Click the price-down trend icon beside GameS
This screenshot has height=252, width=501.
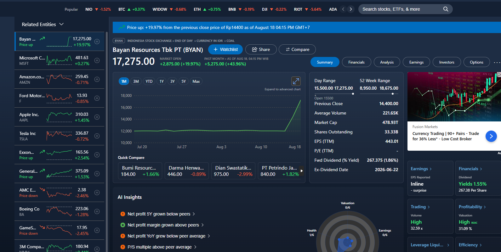pyautogui.click(x=42, y=227)
